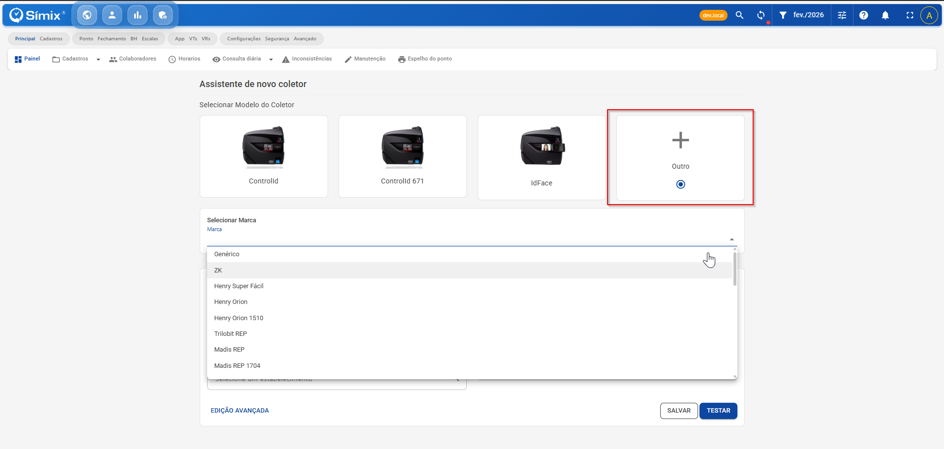Open the Painel toolbar item
944x449 pixels.
[x=27, y=59]
